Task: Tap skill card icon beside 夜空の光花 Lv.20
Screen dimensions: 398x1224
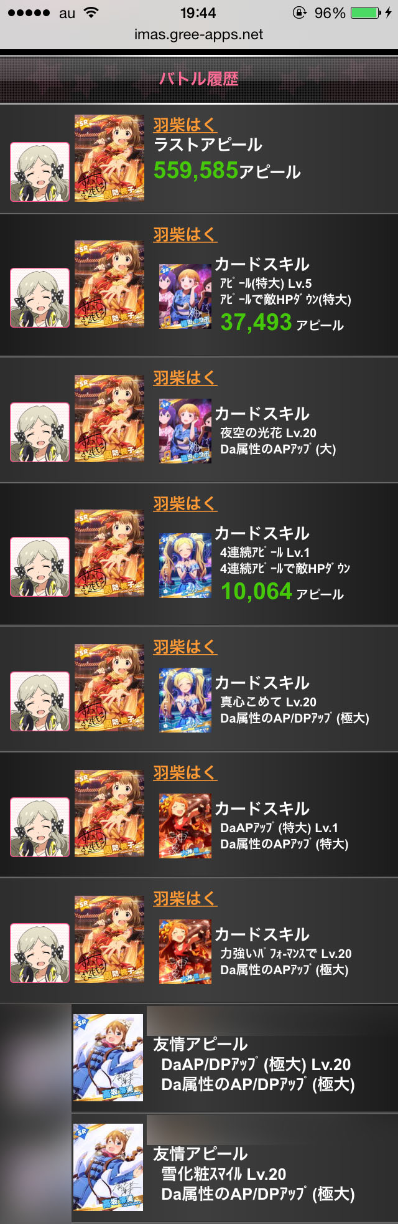Action: [185, 431]
